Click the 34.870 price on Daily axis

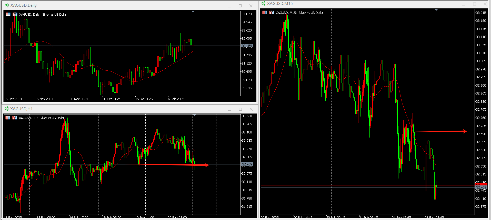click(247, 14)
